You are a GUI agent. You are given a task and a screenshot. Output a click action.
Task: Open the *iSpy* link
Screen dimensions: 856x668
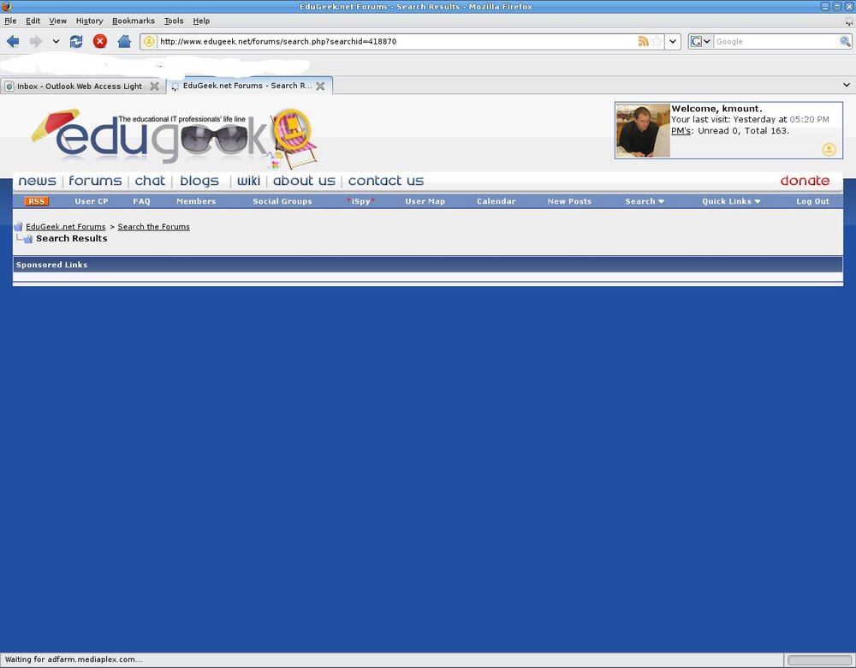tap(361, 201)
